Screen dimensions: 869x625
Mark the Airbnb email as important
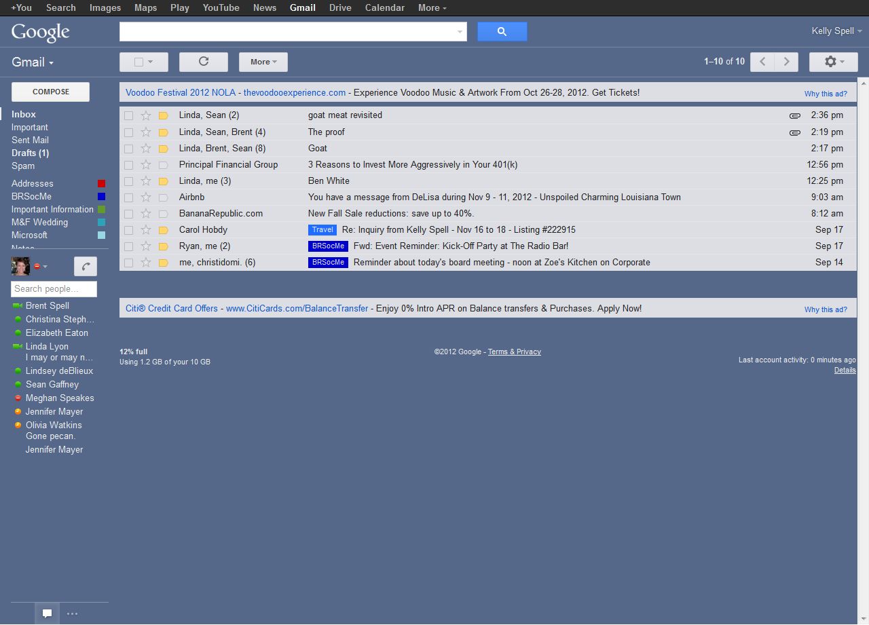pos(163,197)
